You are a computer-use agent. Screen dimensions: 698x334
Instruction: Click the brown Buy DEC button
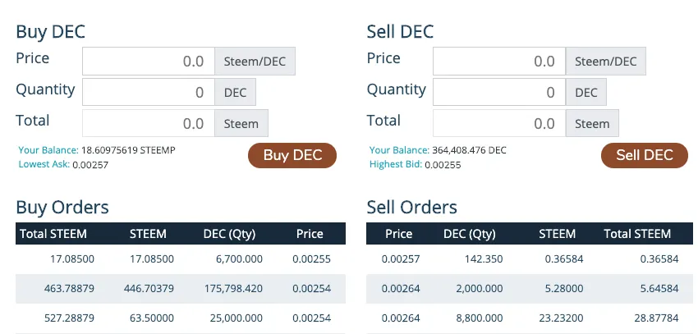click(292, 155)
